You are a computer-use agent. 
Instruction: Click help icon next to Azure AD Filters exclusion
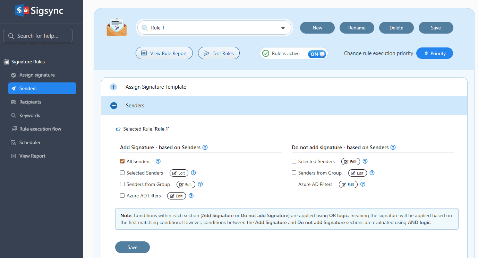pyautogui.click(x=363, y=185)
